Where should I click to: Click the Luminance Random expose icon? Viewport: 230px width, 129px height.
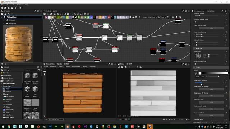click(226, 81)
